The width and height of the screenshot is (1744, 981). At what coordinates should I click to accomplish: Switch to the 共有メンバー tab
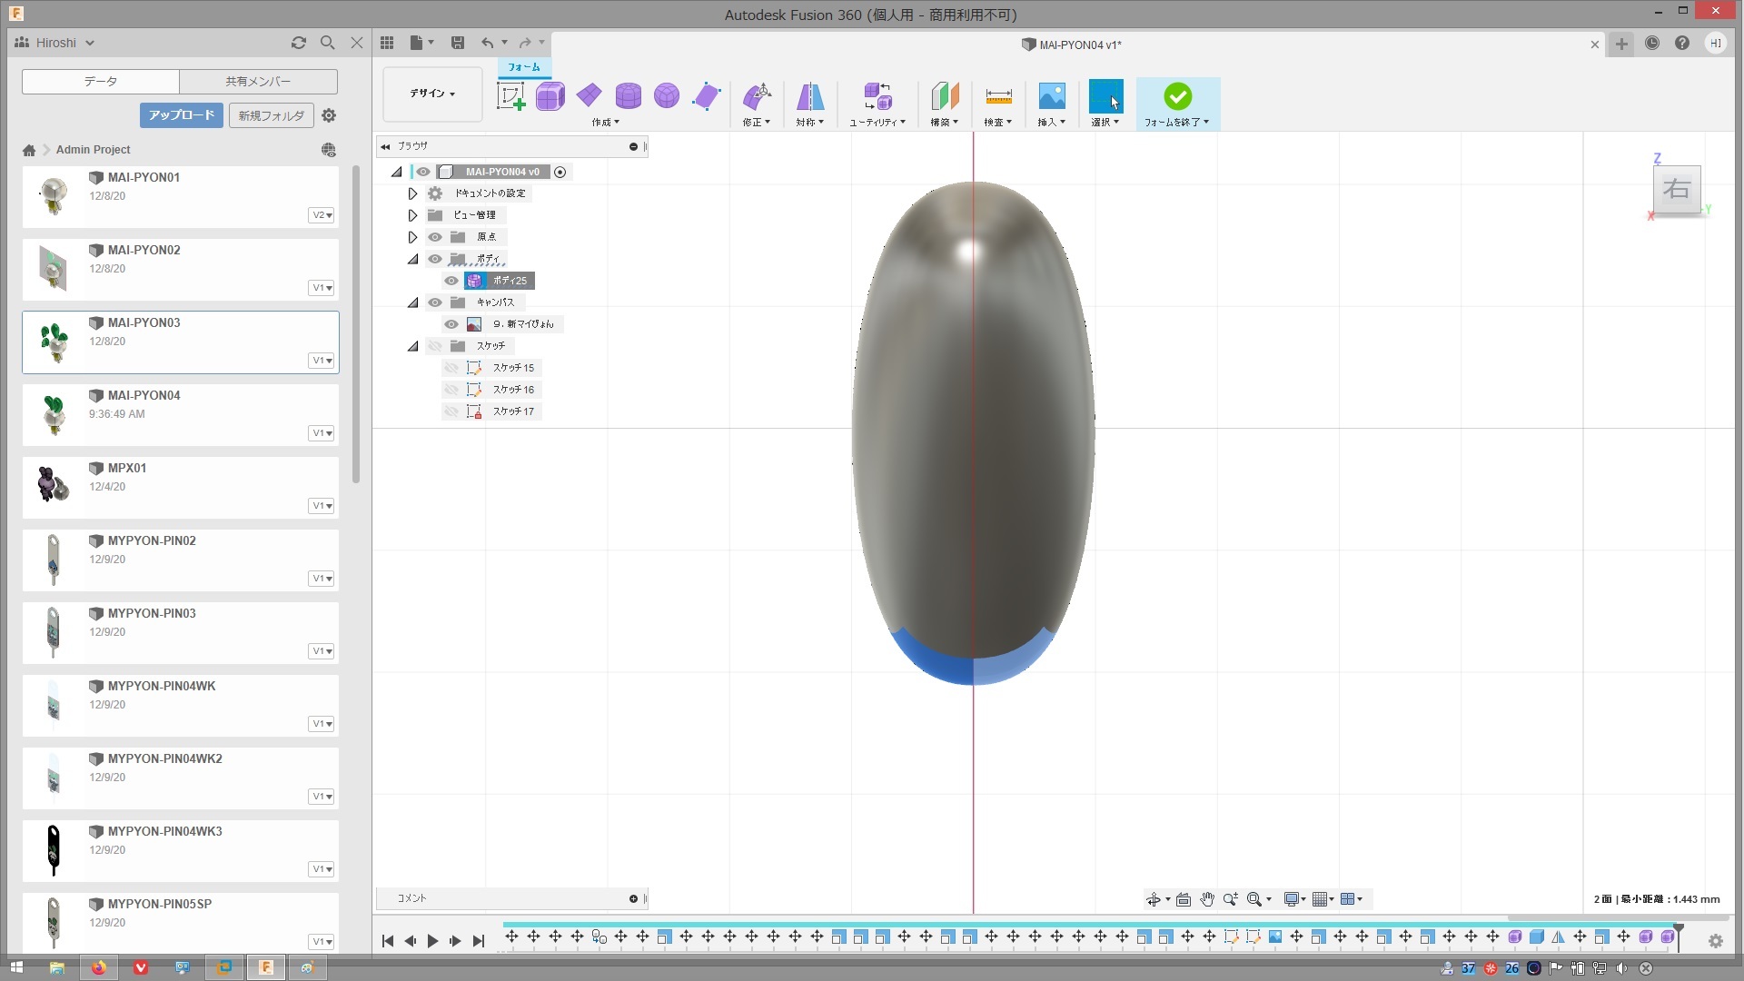coord(258,82)
